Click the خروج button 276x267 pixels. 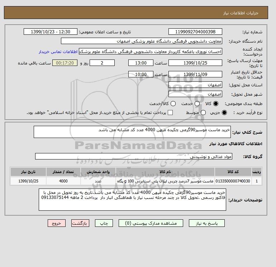[57, 223]
